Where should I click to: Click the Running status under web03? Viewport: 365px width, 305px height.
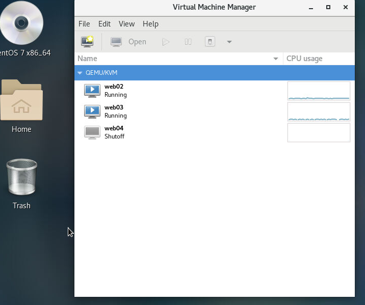[115, 116]
